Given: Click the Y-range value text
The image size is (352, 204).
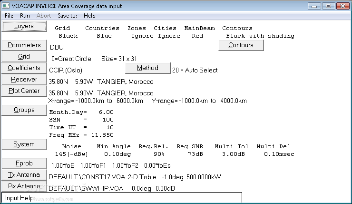Looking at the screenshot, I should (x=199, y=101).
